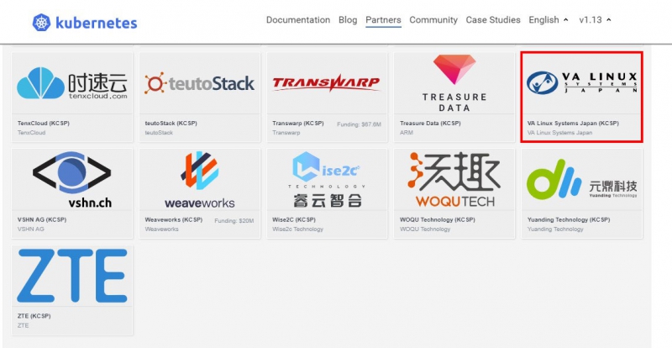672x348 pixels.
Task: Open VA Linux Systems Japan (KCSP) title
Action: tap(573, 124)
